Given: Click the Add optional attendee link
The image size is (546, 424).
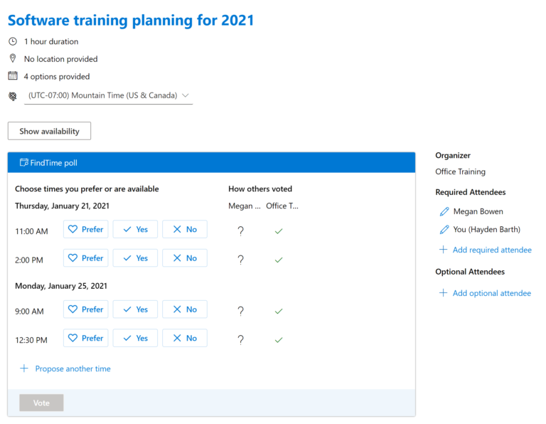Looking at the screenshot, I should pos(492,293).
